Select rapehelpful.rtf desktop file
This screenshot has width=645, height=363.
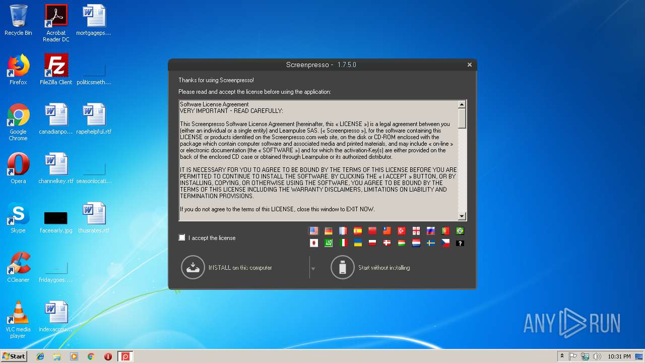click(94, 119)
